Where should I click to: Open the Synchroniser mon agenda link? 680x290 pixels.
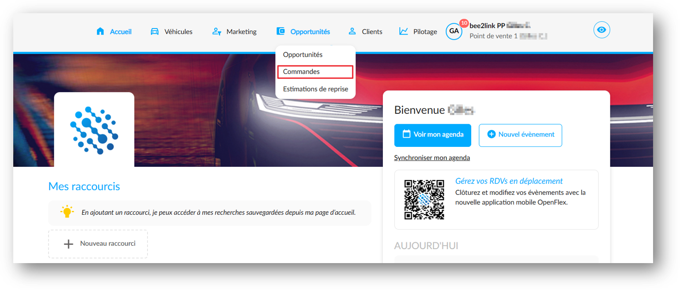point(432,158)
